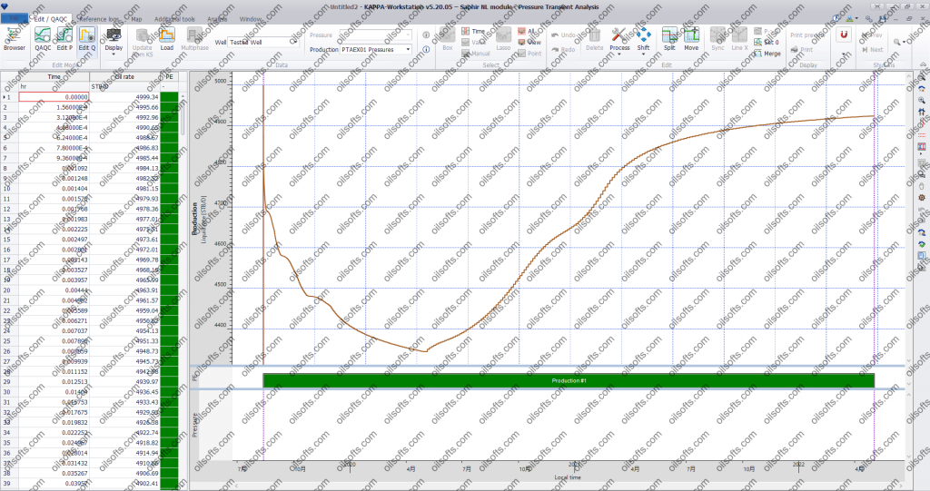Switch to Edit / QAQC tab
The width and height of the screenshot is (930, 491).
[51, 19]
